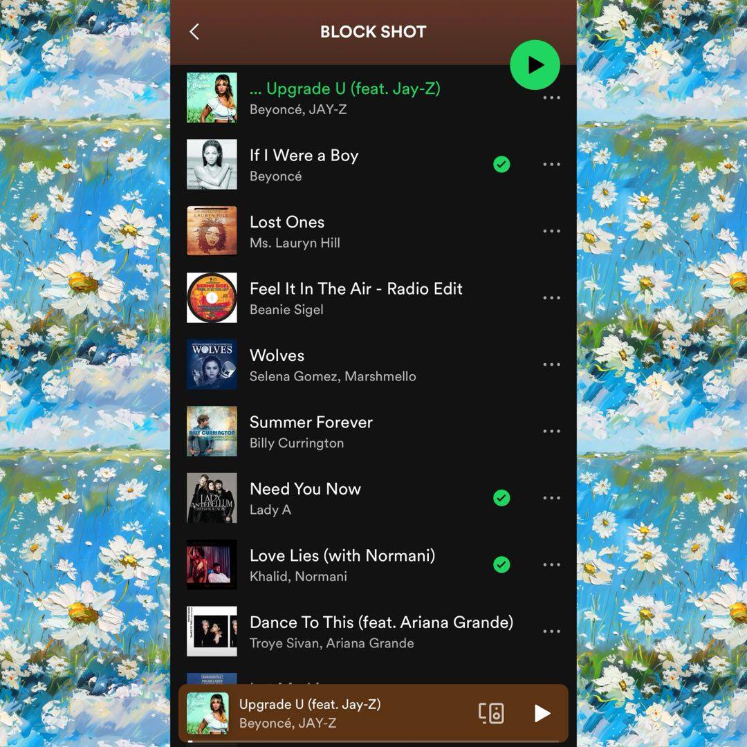Screen dimensions: 747x747
Task: Open more options for Dance To This
Action: point(551,631)
